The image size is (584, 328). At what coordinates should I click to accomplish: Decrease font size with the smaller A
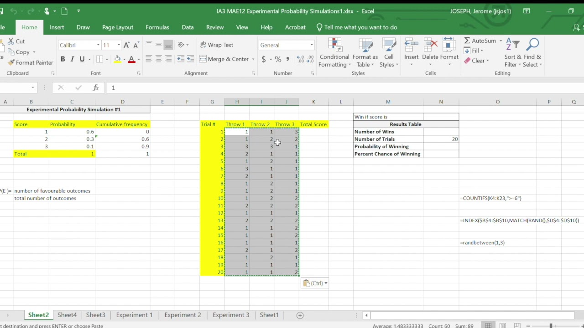(136, 45)
